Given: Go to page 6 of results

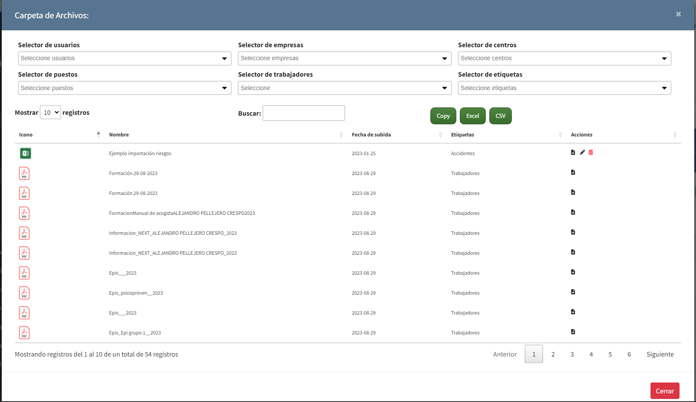Looking at the screenshot, I should coord(629,354).
